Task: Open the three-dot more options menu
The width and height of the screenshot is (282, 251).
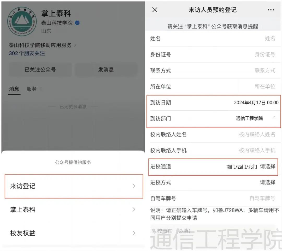Action: point(271,10)
